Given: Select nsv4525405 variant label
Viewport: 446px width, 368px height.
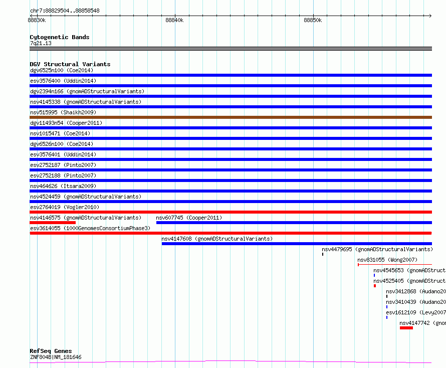Looking at the screenshot, I should pyautogui.click(x=409, y=281).
